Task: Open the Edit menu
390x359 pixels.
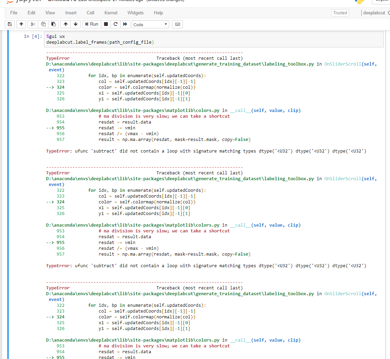Action: coord(31,13)
